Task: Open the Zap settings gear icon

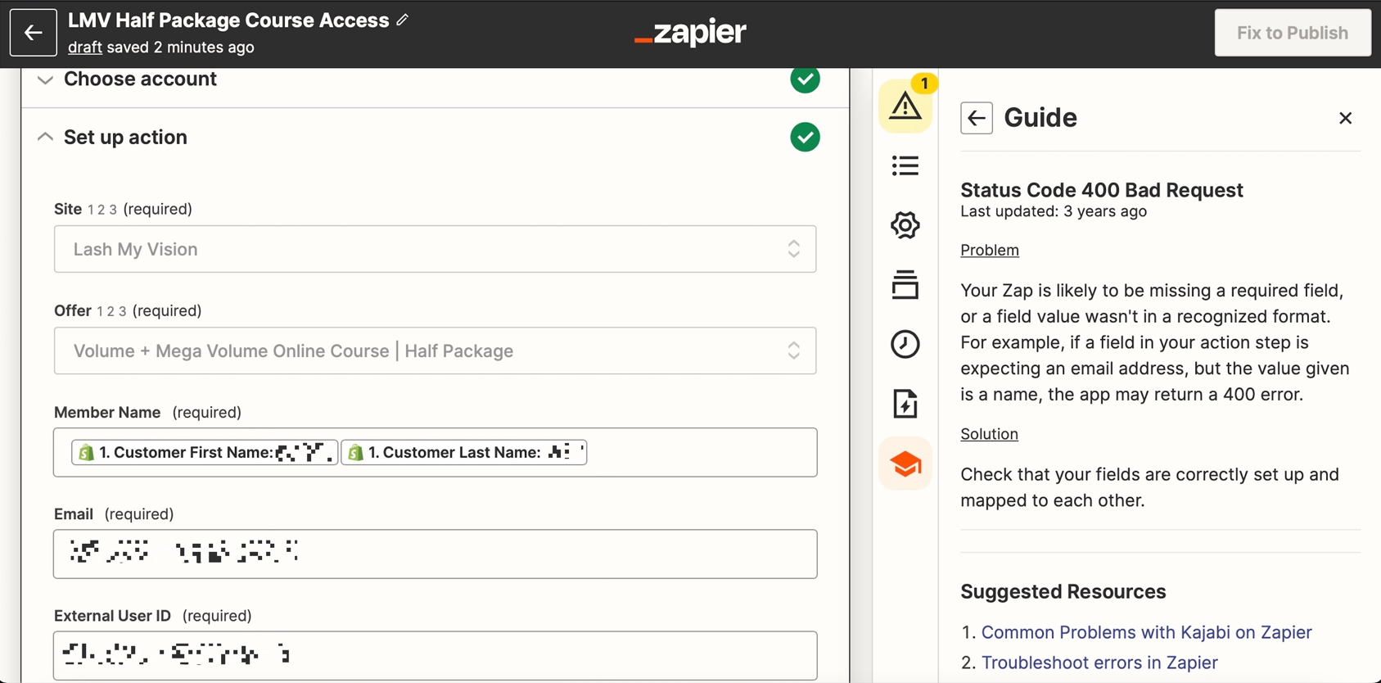Action: click(905, 225)
